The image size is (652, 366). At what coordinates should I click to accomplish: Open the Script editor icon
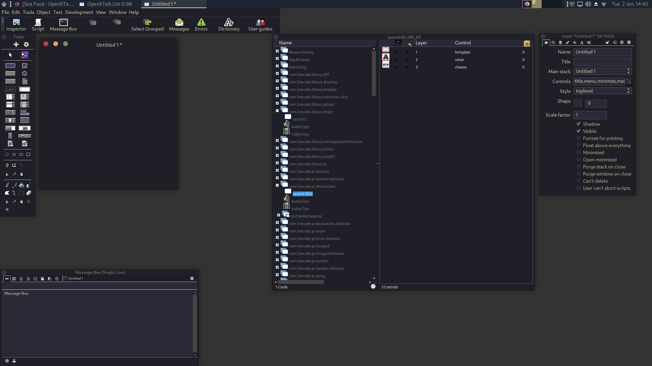(38, 25)
